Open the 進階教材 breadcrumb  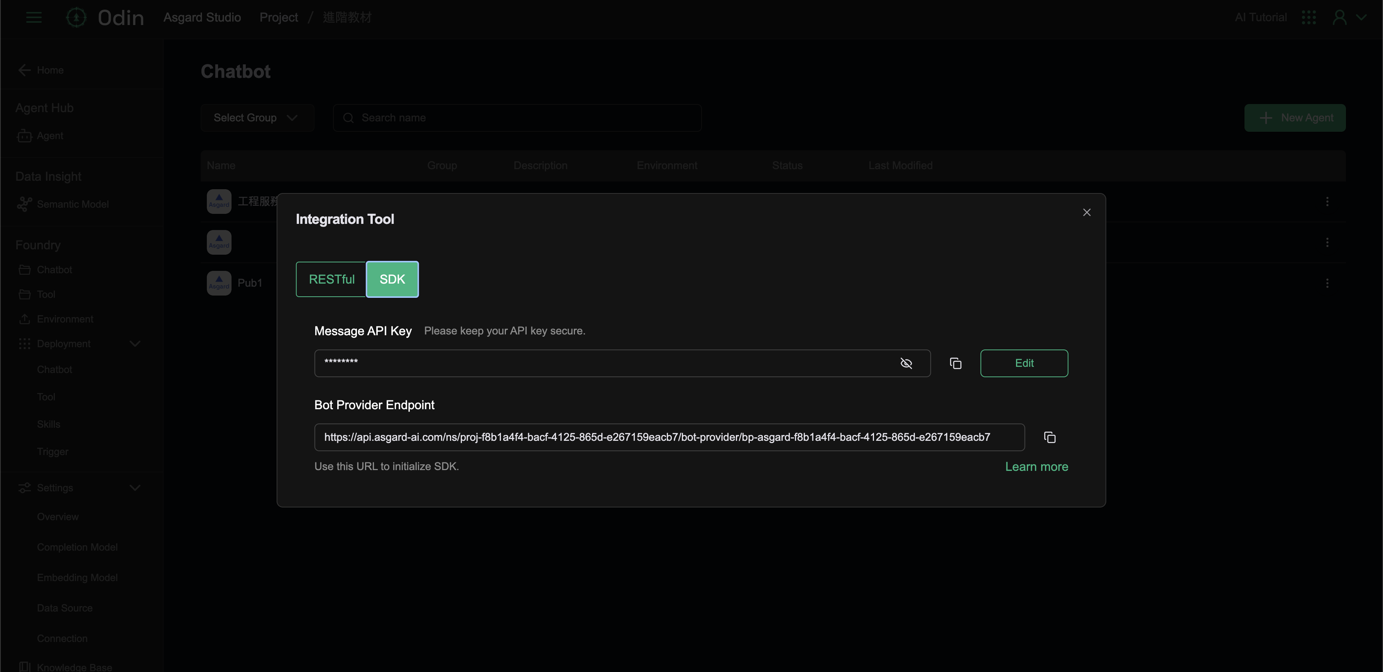click(x=347, y=17)
